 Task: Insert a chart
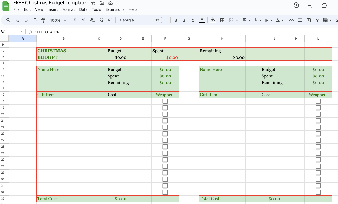(x=309, y=20)
